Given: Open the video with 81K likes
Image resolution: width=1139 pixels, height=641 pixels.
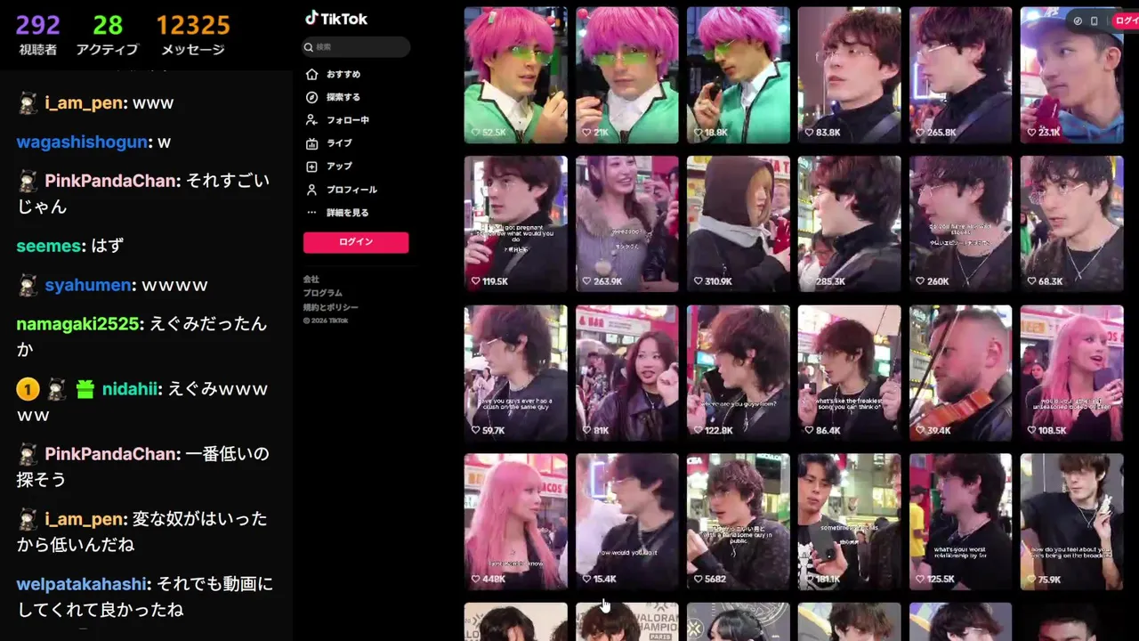Looking at the screenshot, I should 626,373.
